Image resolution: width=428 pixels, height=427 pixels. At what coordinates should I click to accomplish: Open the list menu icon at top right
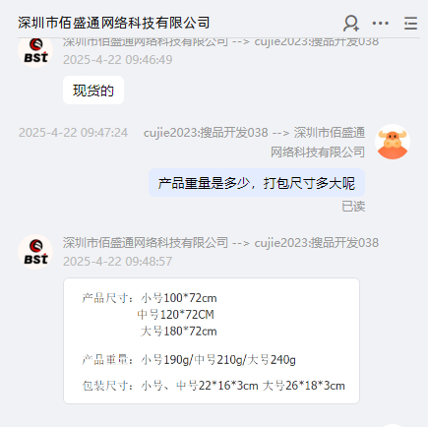point(410,23)
